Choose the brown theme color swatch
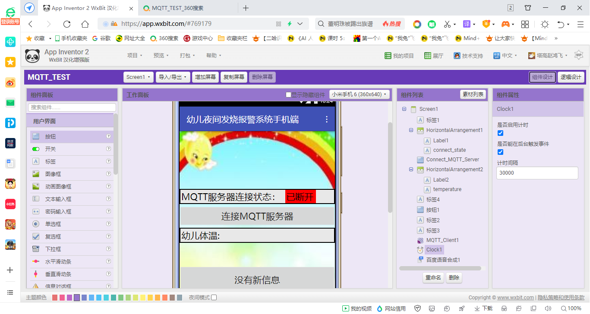 pos(172,298)
